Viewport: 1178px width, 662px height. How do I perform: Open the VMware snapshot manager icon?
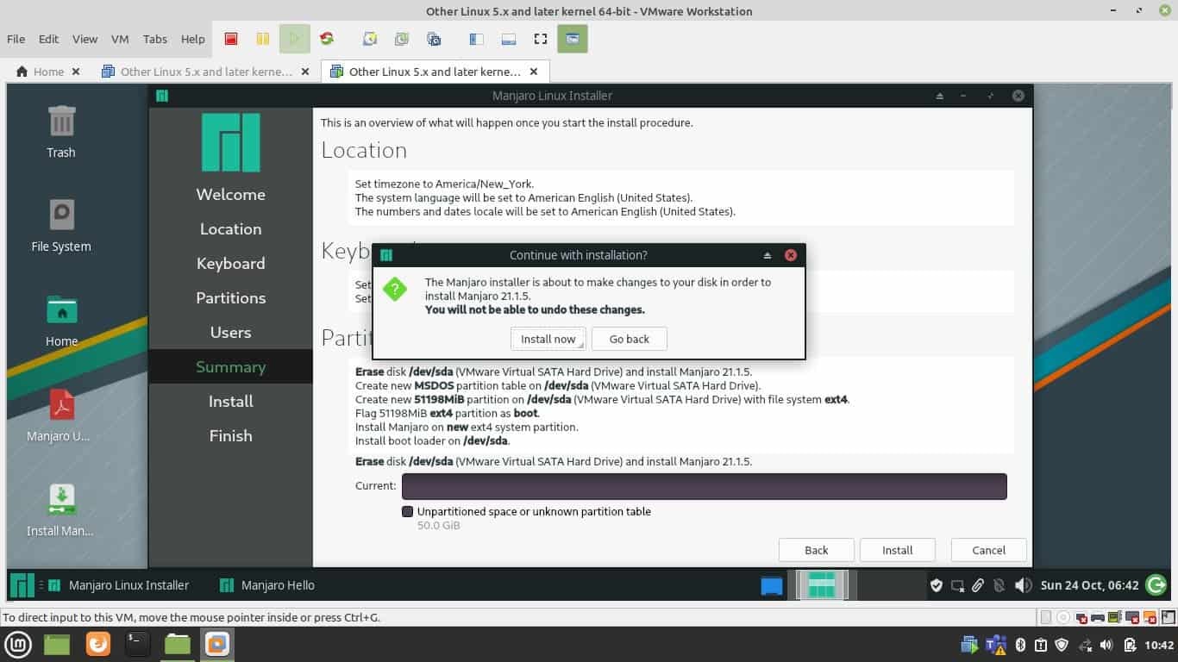[x=434, y=39]
